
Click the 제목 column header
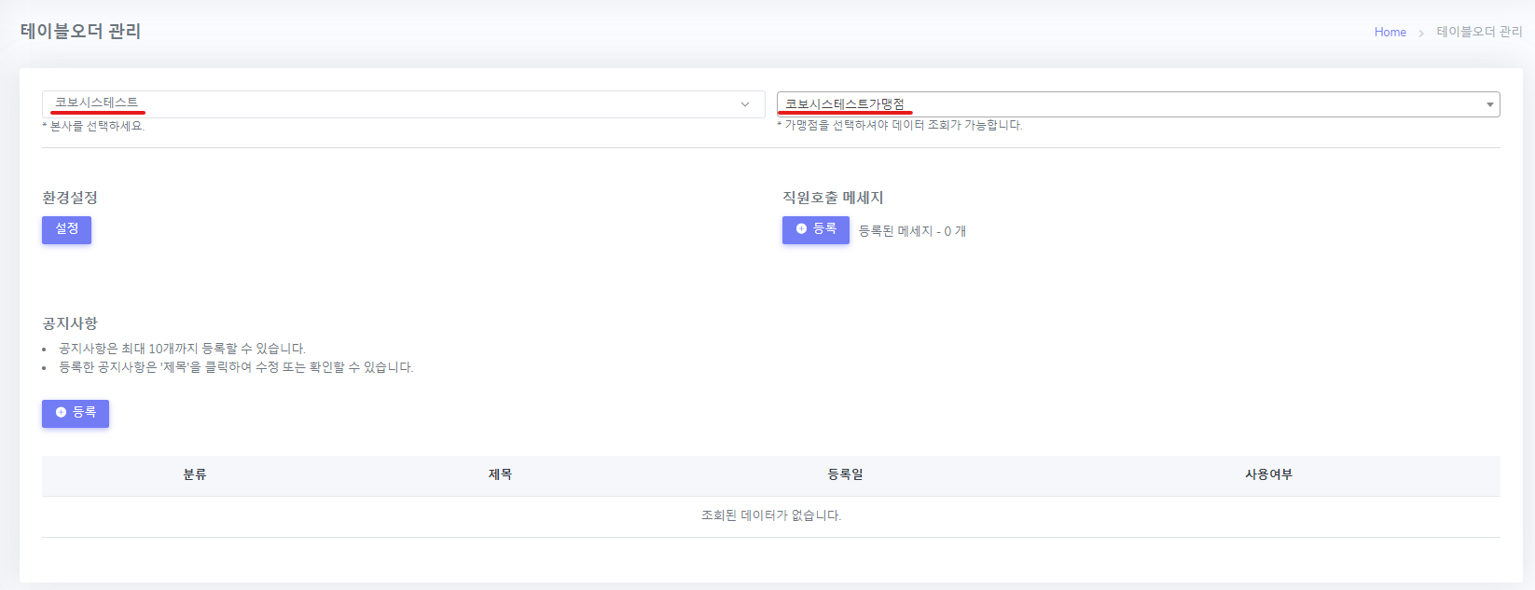coord(500,474)
